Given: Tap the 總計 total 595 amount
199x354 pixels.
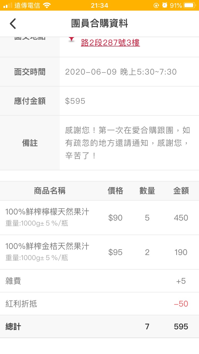Looking at the screenshot, I should [181, 327].
